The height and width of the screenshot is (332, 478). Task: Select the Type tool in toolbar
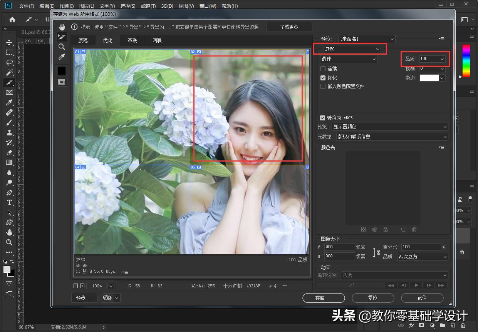click(x=10, y=203)
